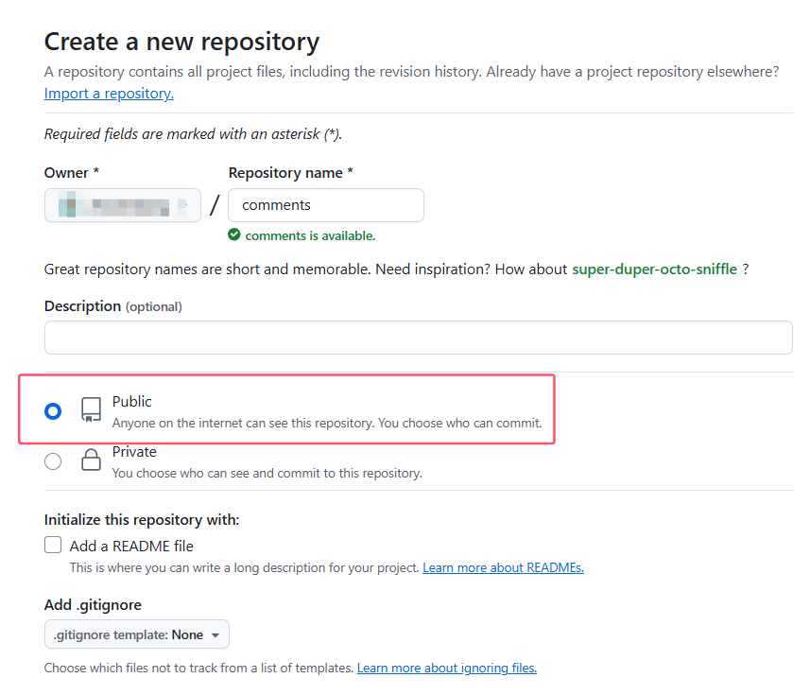Click the green availability checkmark icon
The image size is (810, 695).
pos(234,235)
